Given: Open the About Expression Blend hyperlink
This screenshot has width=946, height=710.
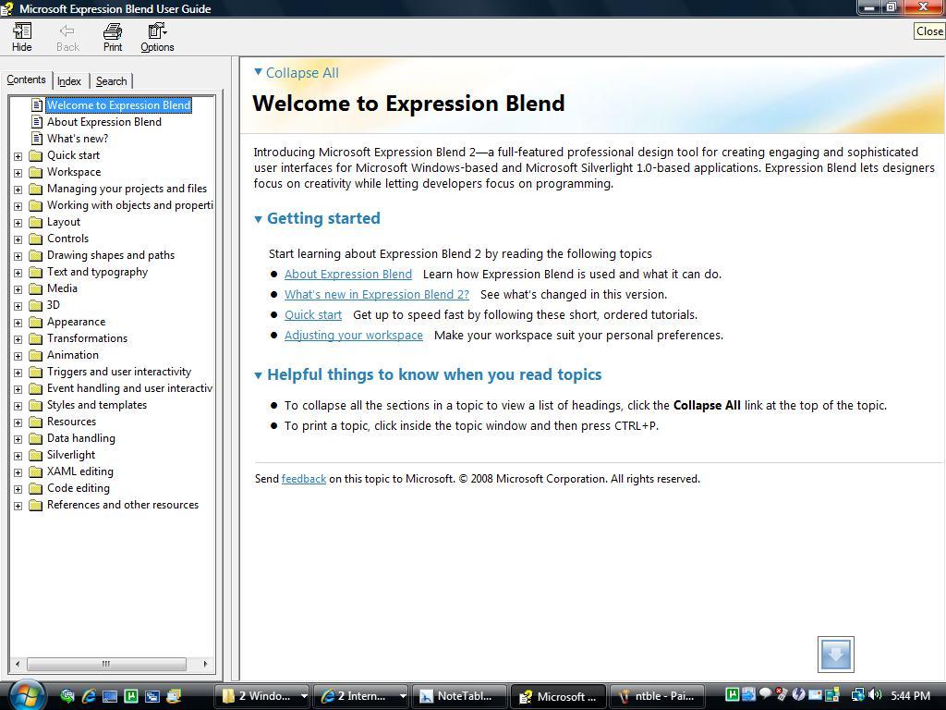Looking at the screenshot, I should tap(348, 274).
